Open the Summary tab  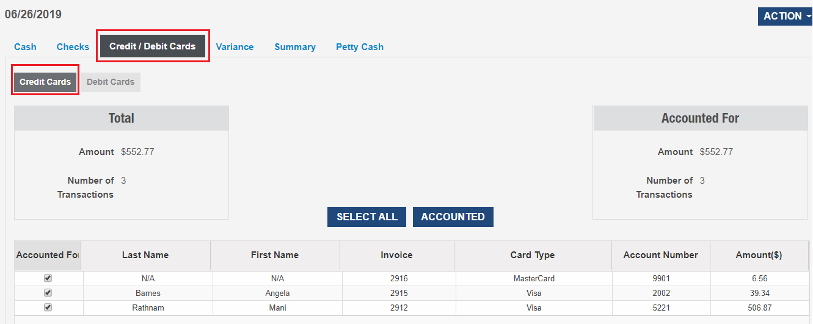[295, 47]
